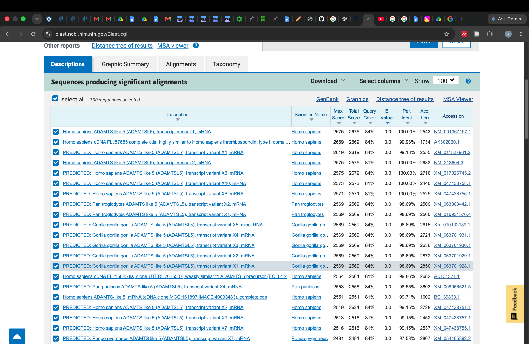This screenshot has width=529, height=344.
Task: Go back with the browser back arrow
Action: click(x=8, y=34)
